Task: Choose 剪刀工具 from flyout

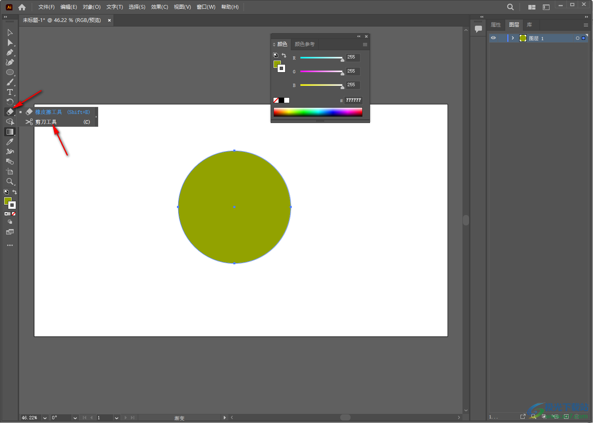Action: [58, 122]
